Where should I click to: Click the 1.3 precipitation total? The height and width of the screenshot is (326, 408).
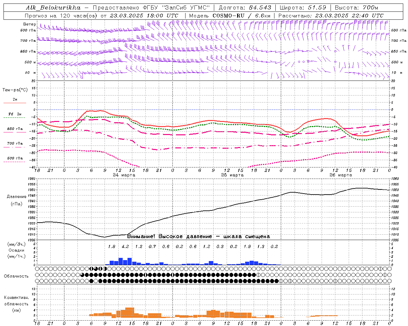261,247
